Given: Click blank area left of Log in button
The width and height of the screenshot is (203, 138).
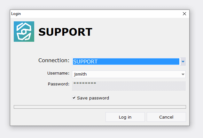Looking at the screenshot, I should [58, 117].
